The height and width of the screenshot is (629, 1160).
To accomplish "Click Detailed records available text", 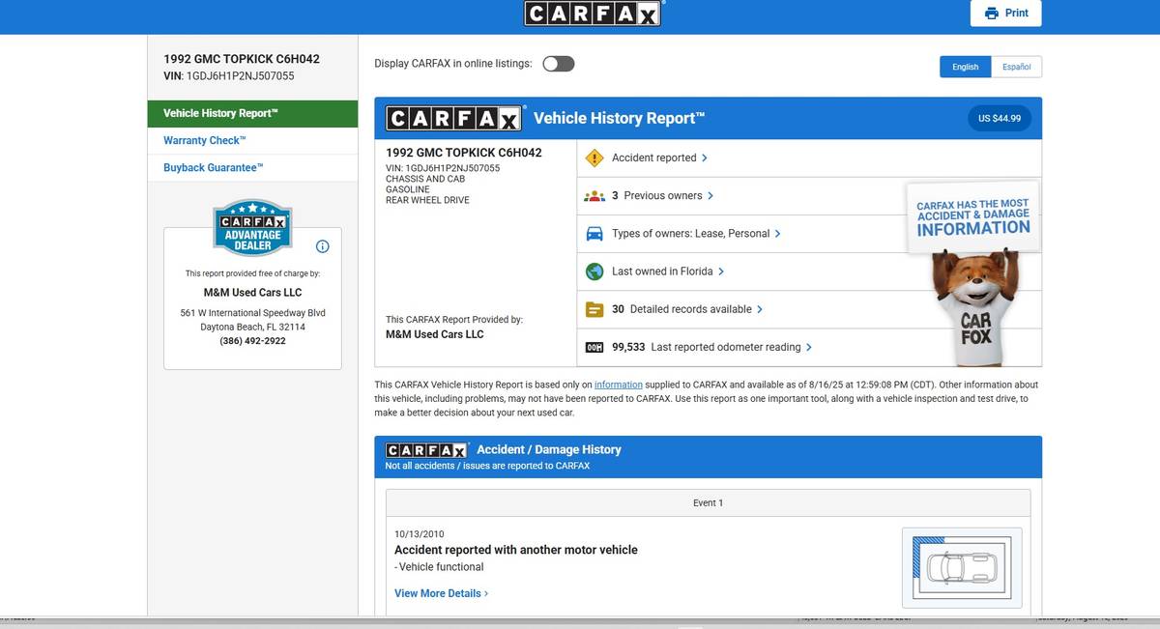I will click(x=690, y=309).
